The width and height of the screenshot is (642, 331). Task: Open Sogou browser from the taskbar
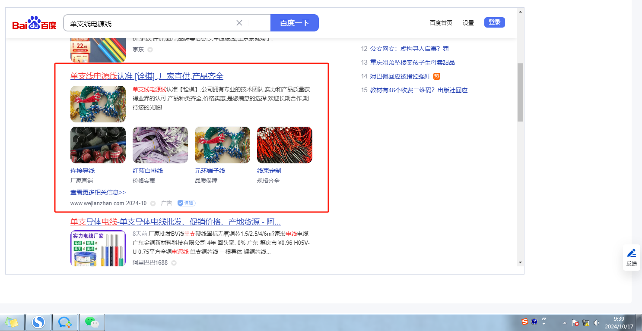pos(39,322)
